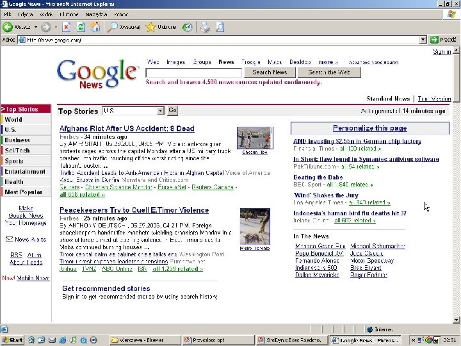
Task: Select the Sports section tab
Action: [x=26, y=161]
